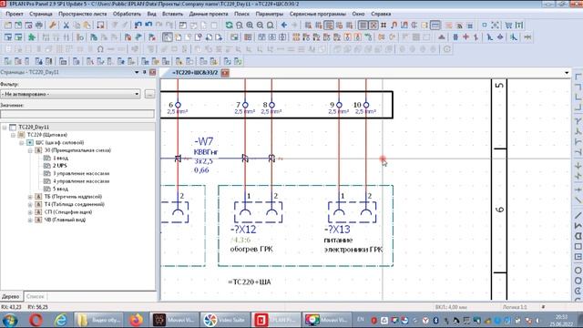Viewport: 583px width, 328px height.
Task: Open the Pages panel header dropdown arrow
Action: (137, 72)
